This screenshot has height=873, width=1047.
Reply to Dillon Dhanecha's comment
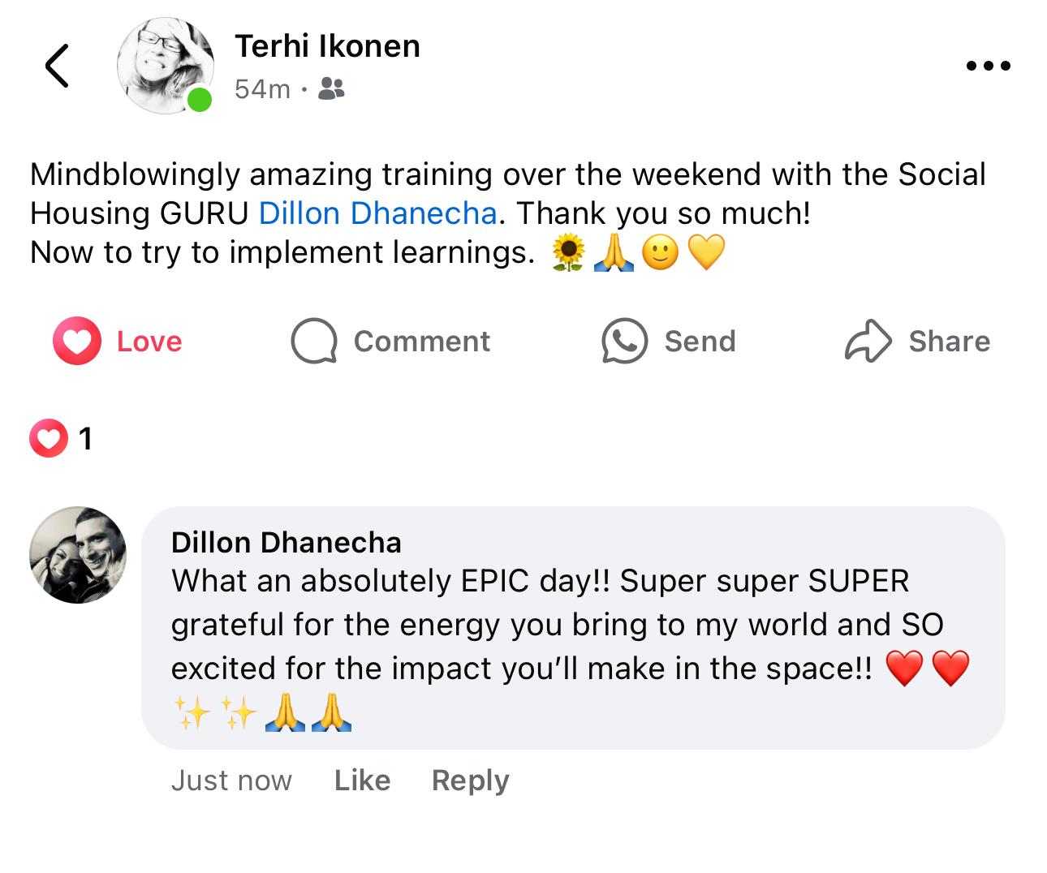[x=470, y=781]
